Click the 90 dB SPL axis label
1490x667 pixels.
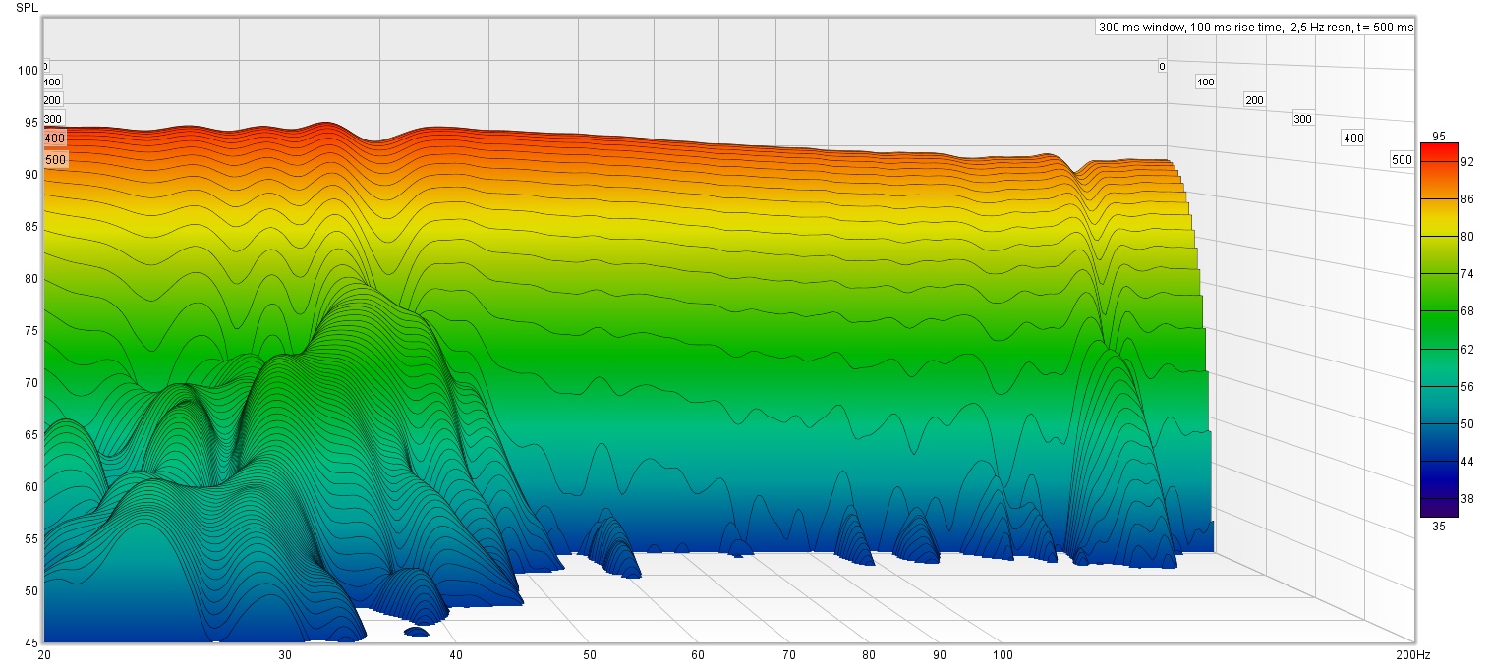click(29, 175)
